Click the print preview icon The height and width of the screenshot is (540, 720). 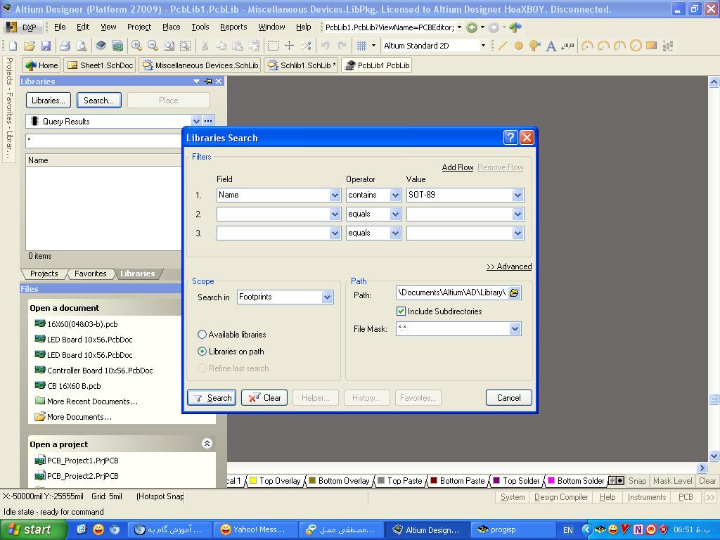point(82,46)
